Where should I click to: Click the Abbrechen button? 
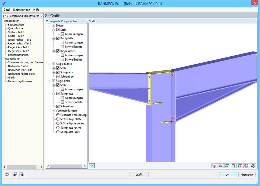(247, 175)
